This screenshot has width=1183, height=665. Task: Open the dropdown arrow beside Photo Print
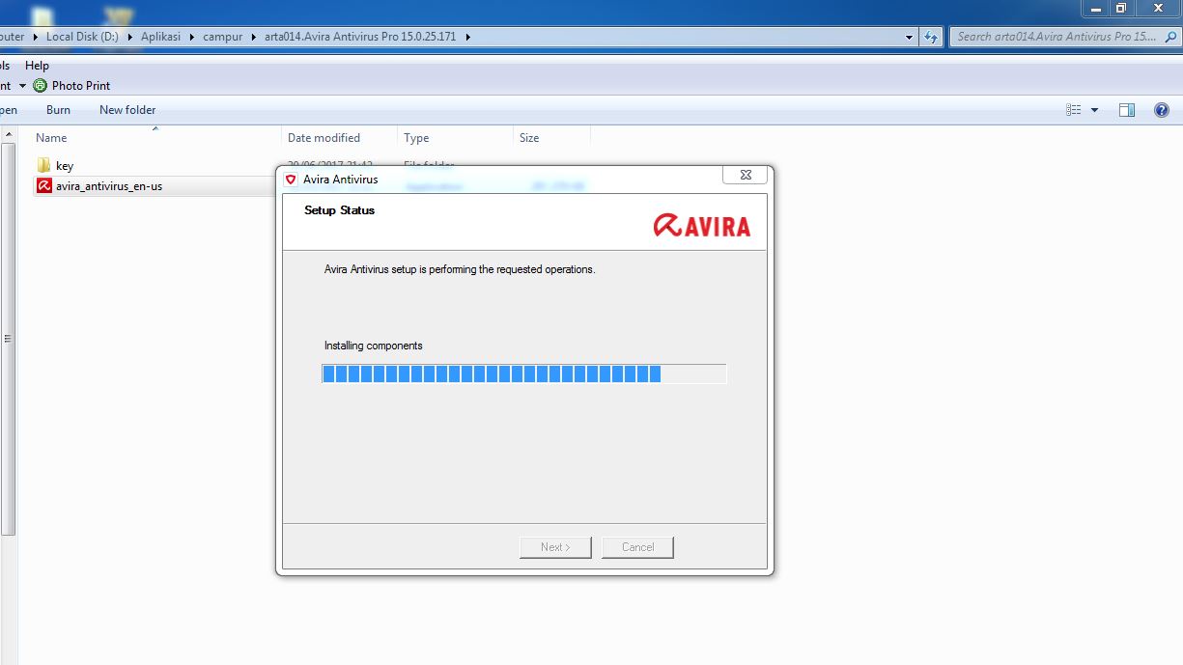22,86
